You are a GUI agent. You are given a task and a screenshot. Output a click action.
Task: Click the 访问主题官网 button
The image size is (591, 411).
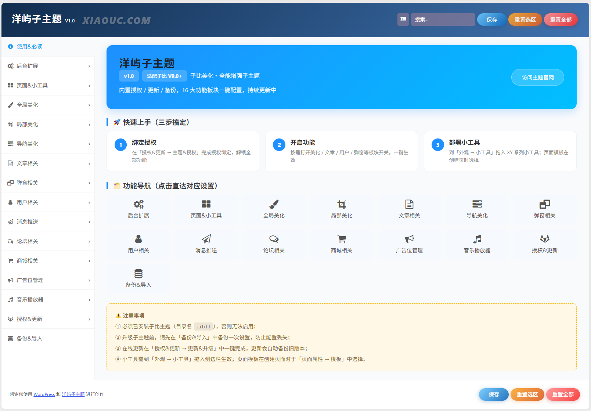(538, 77)
